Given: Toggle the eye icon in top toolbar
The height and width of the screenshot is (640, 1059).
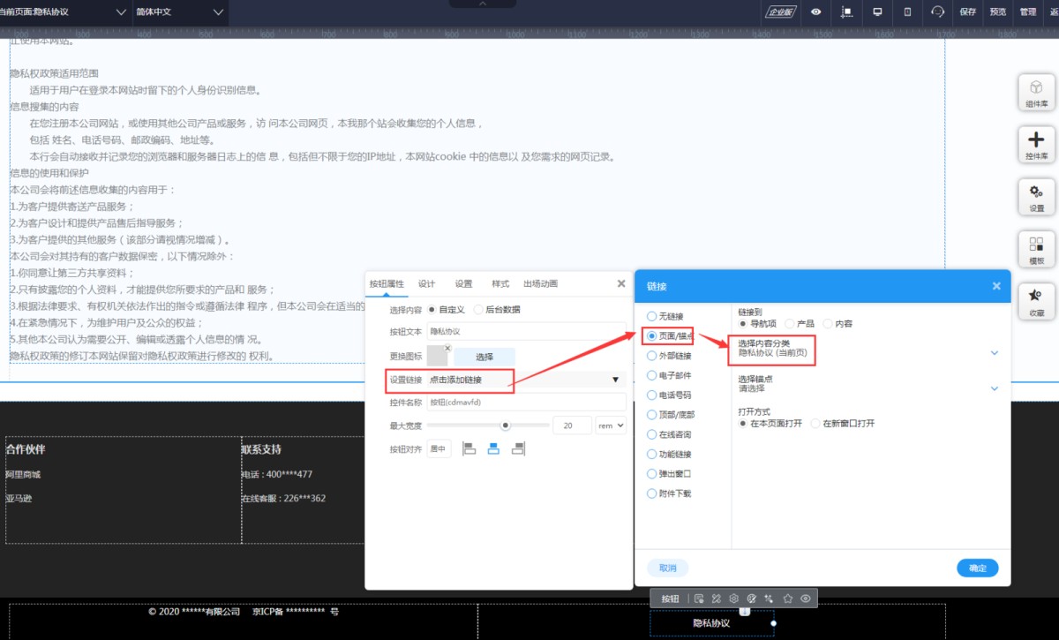Looking at the screenshot, I should 816,12.
